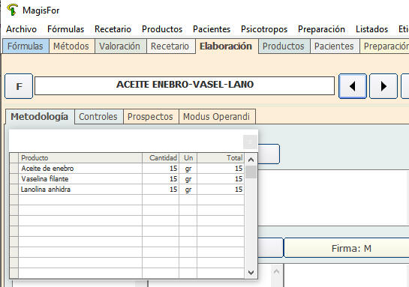Select the Vaselina filante row
This screenshot has height=287, width=409.
click(x=127, y=178)
